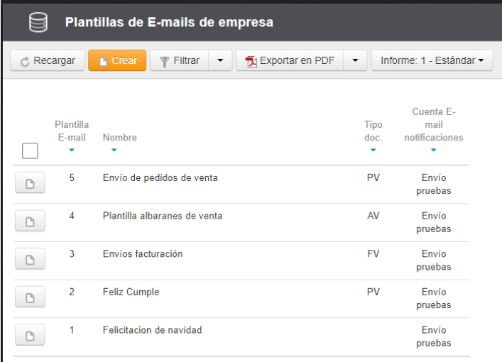Expand the dropdown arrow next to Filtrar
Viewport: 502px width, 362px height.
[220, 60]
